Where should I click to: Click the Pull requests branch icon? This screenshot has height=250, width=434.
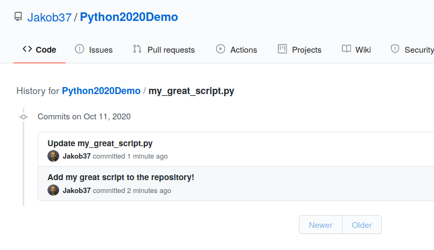(137, 49)
